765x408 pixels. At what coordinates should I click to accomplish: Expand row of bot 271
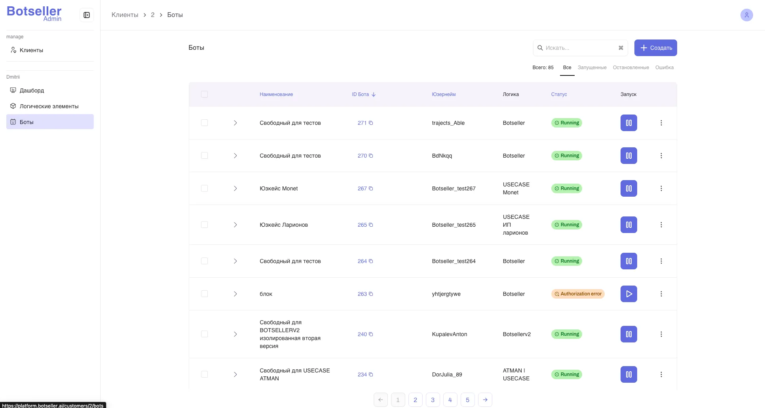(235, 123)
